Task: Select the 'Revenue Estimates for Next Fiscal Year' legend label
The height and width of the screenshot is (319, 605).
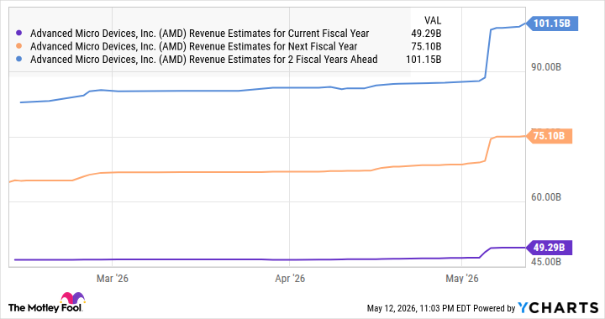Action: [x=194, y=47]
